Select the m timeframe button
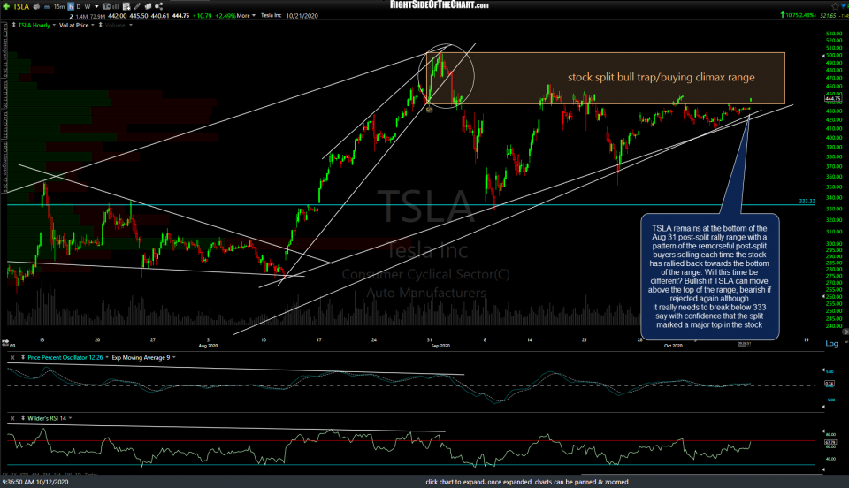The image size is (849, 488). (x=47, y=7)
